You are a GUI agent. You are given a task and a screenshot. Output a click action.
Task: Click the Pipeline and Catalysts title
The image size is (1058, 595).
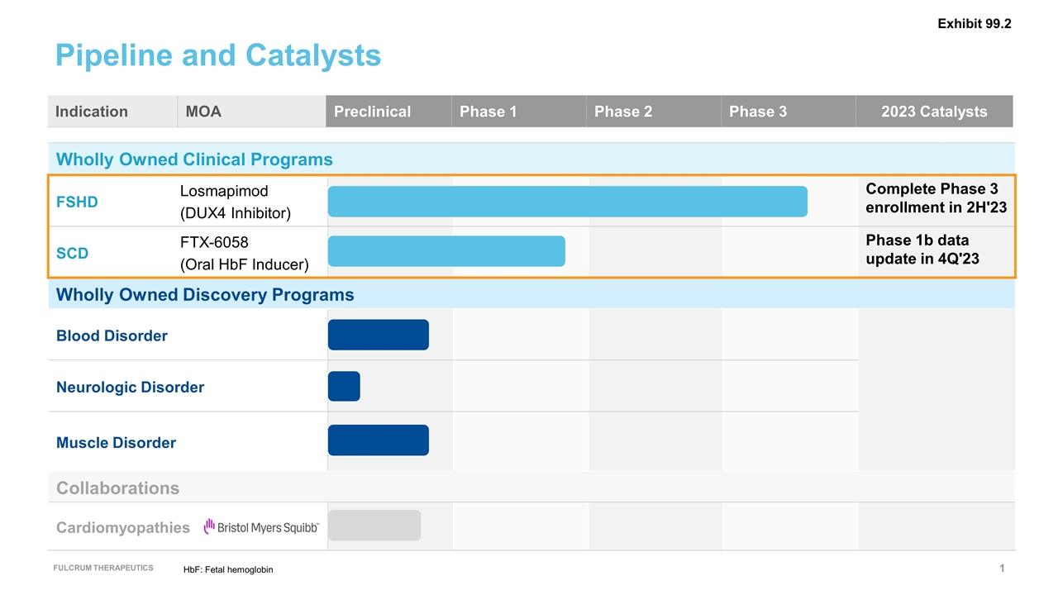tap(218, 55)
